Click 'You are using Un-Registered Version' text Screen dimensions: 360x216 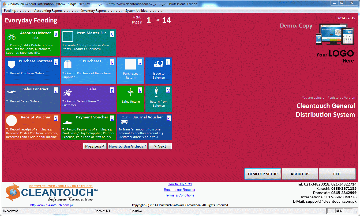[x=328, y=98]
